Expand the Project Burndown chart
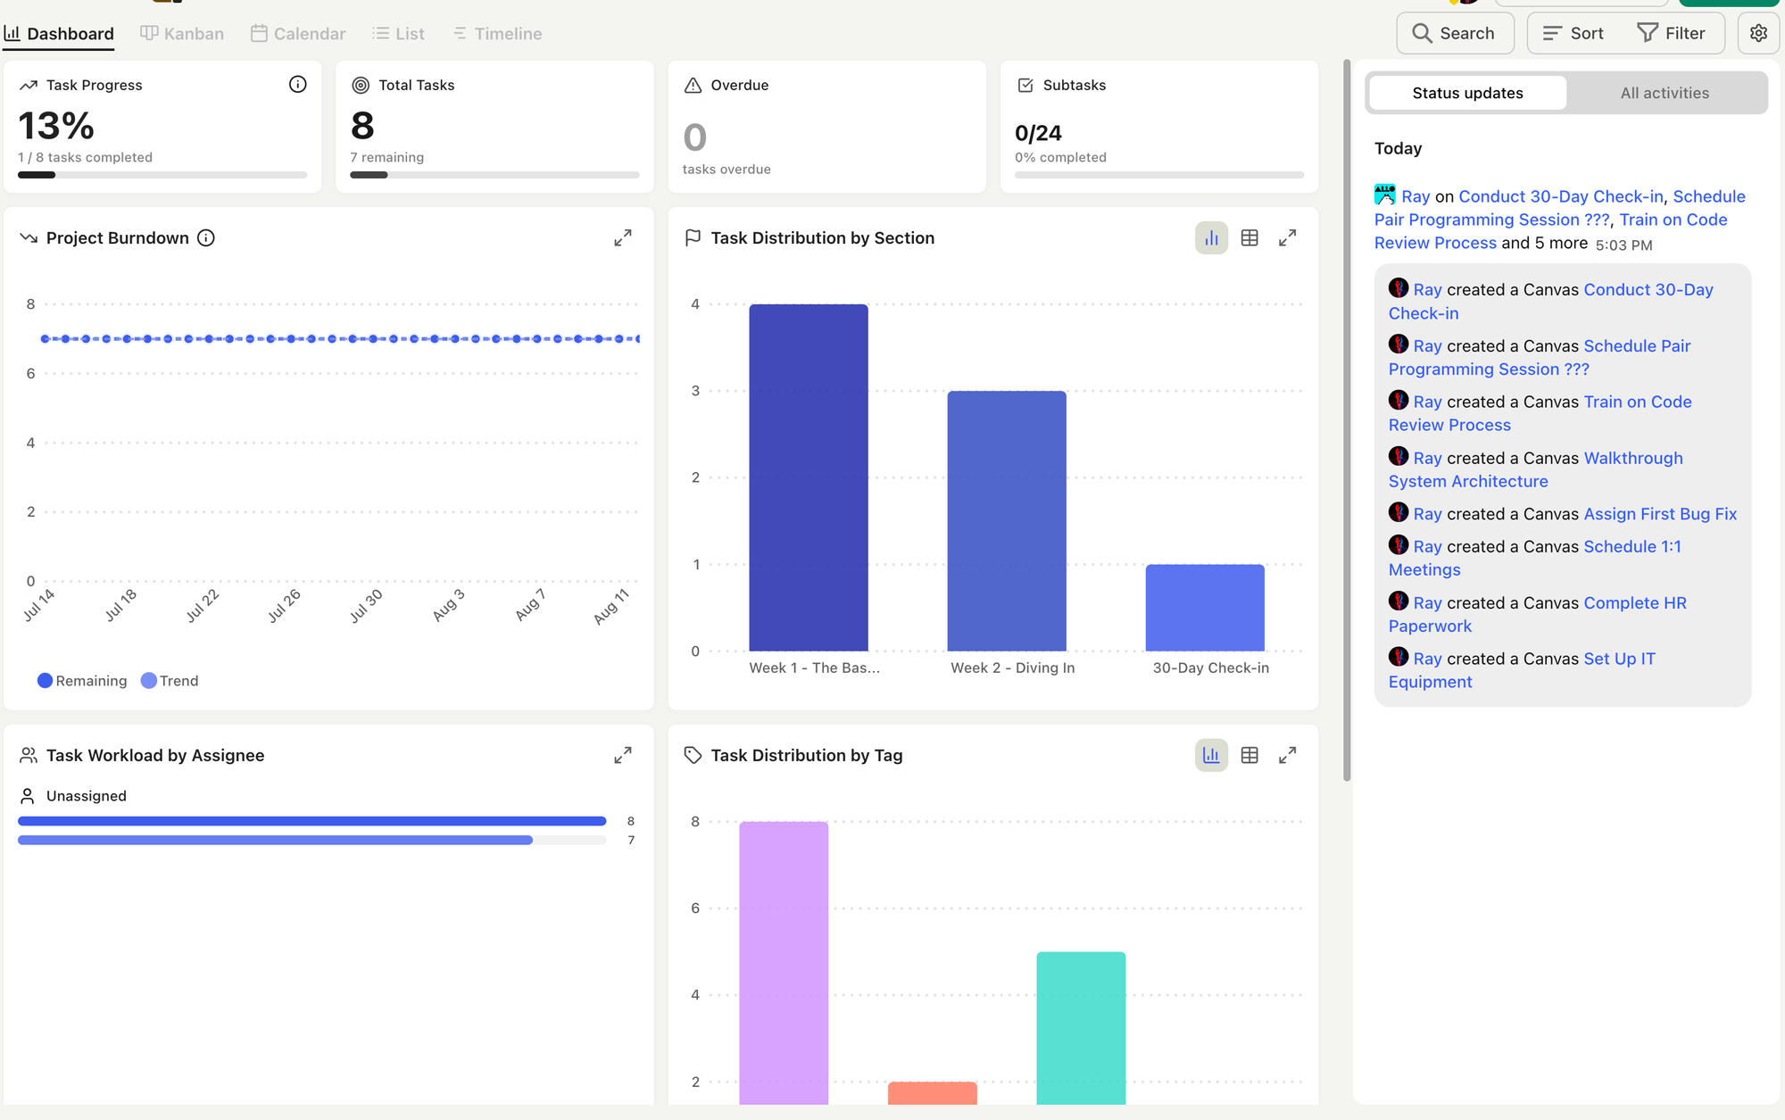The height and width of the screenshot is (1120, 1785). (x=623, y=237)
